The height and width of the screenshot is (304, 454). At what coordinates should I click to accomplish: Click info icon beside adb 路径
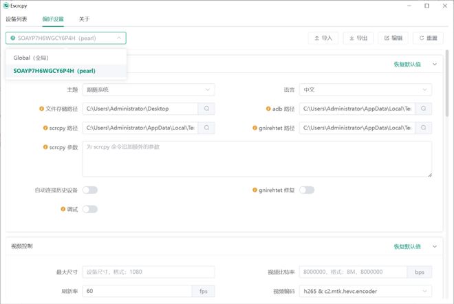pos(268,109)
